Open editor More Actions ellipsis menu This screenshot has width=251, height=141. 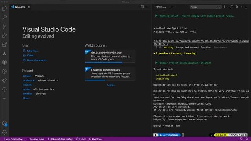click(x=147, y=7)
